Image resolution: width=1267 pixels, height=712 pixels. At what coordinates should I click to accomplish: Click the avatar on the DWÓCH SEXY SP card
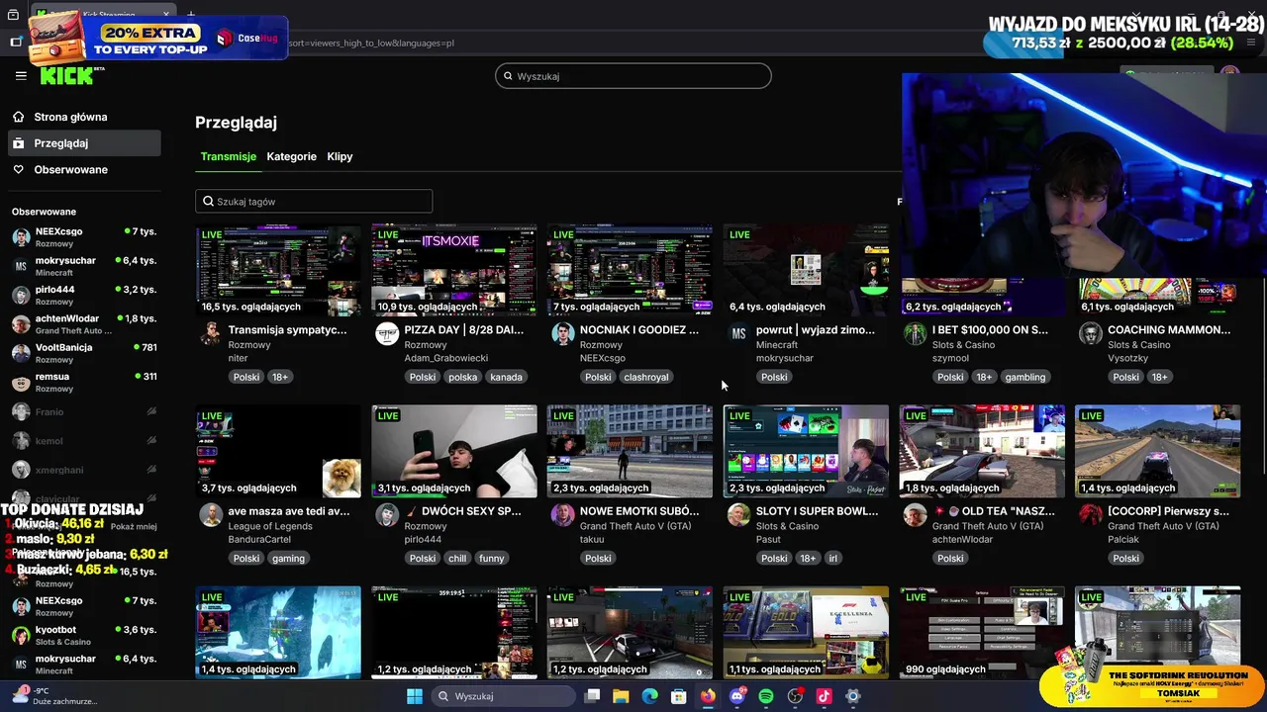tap(386, 514)
